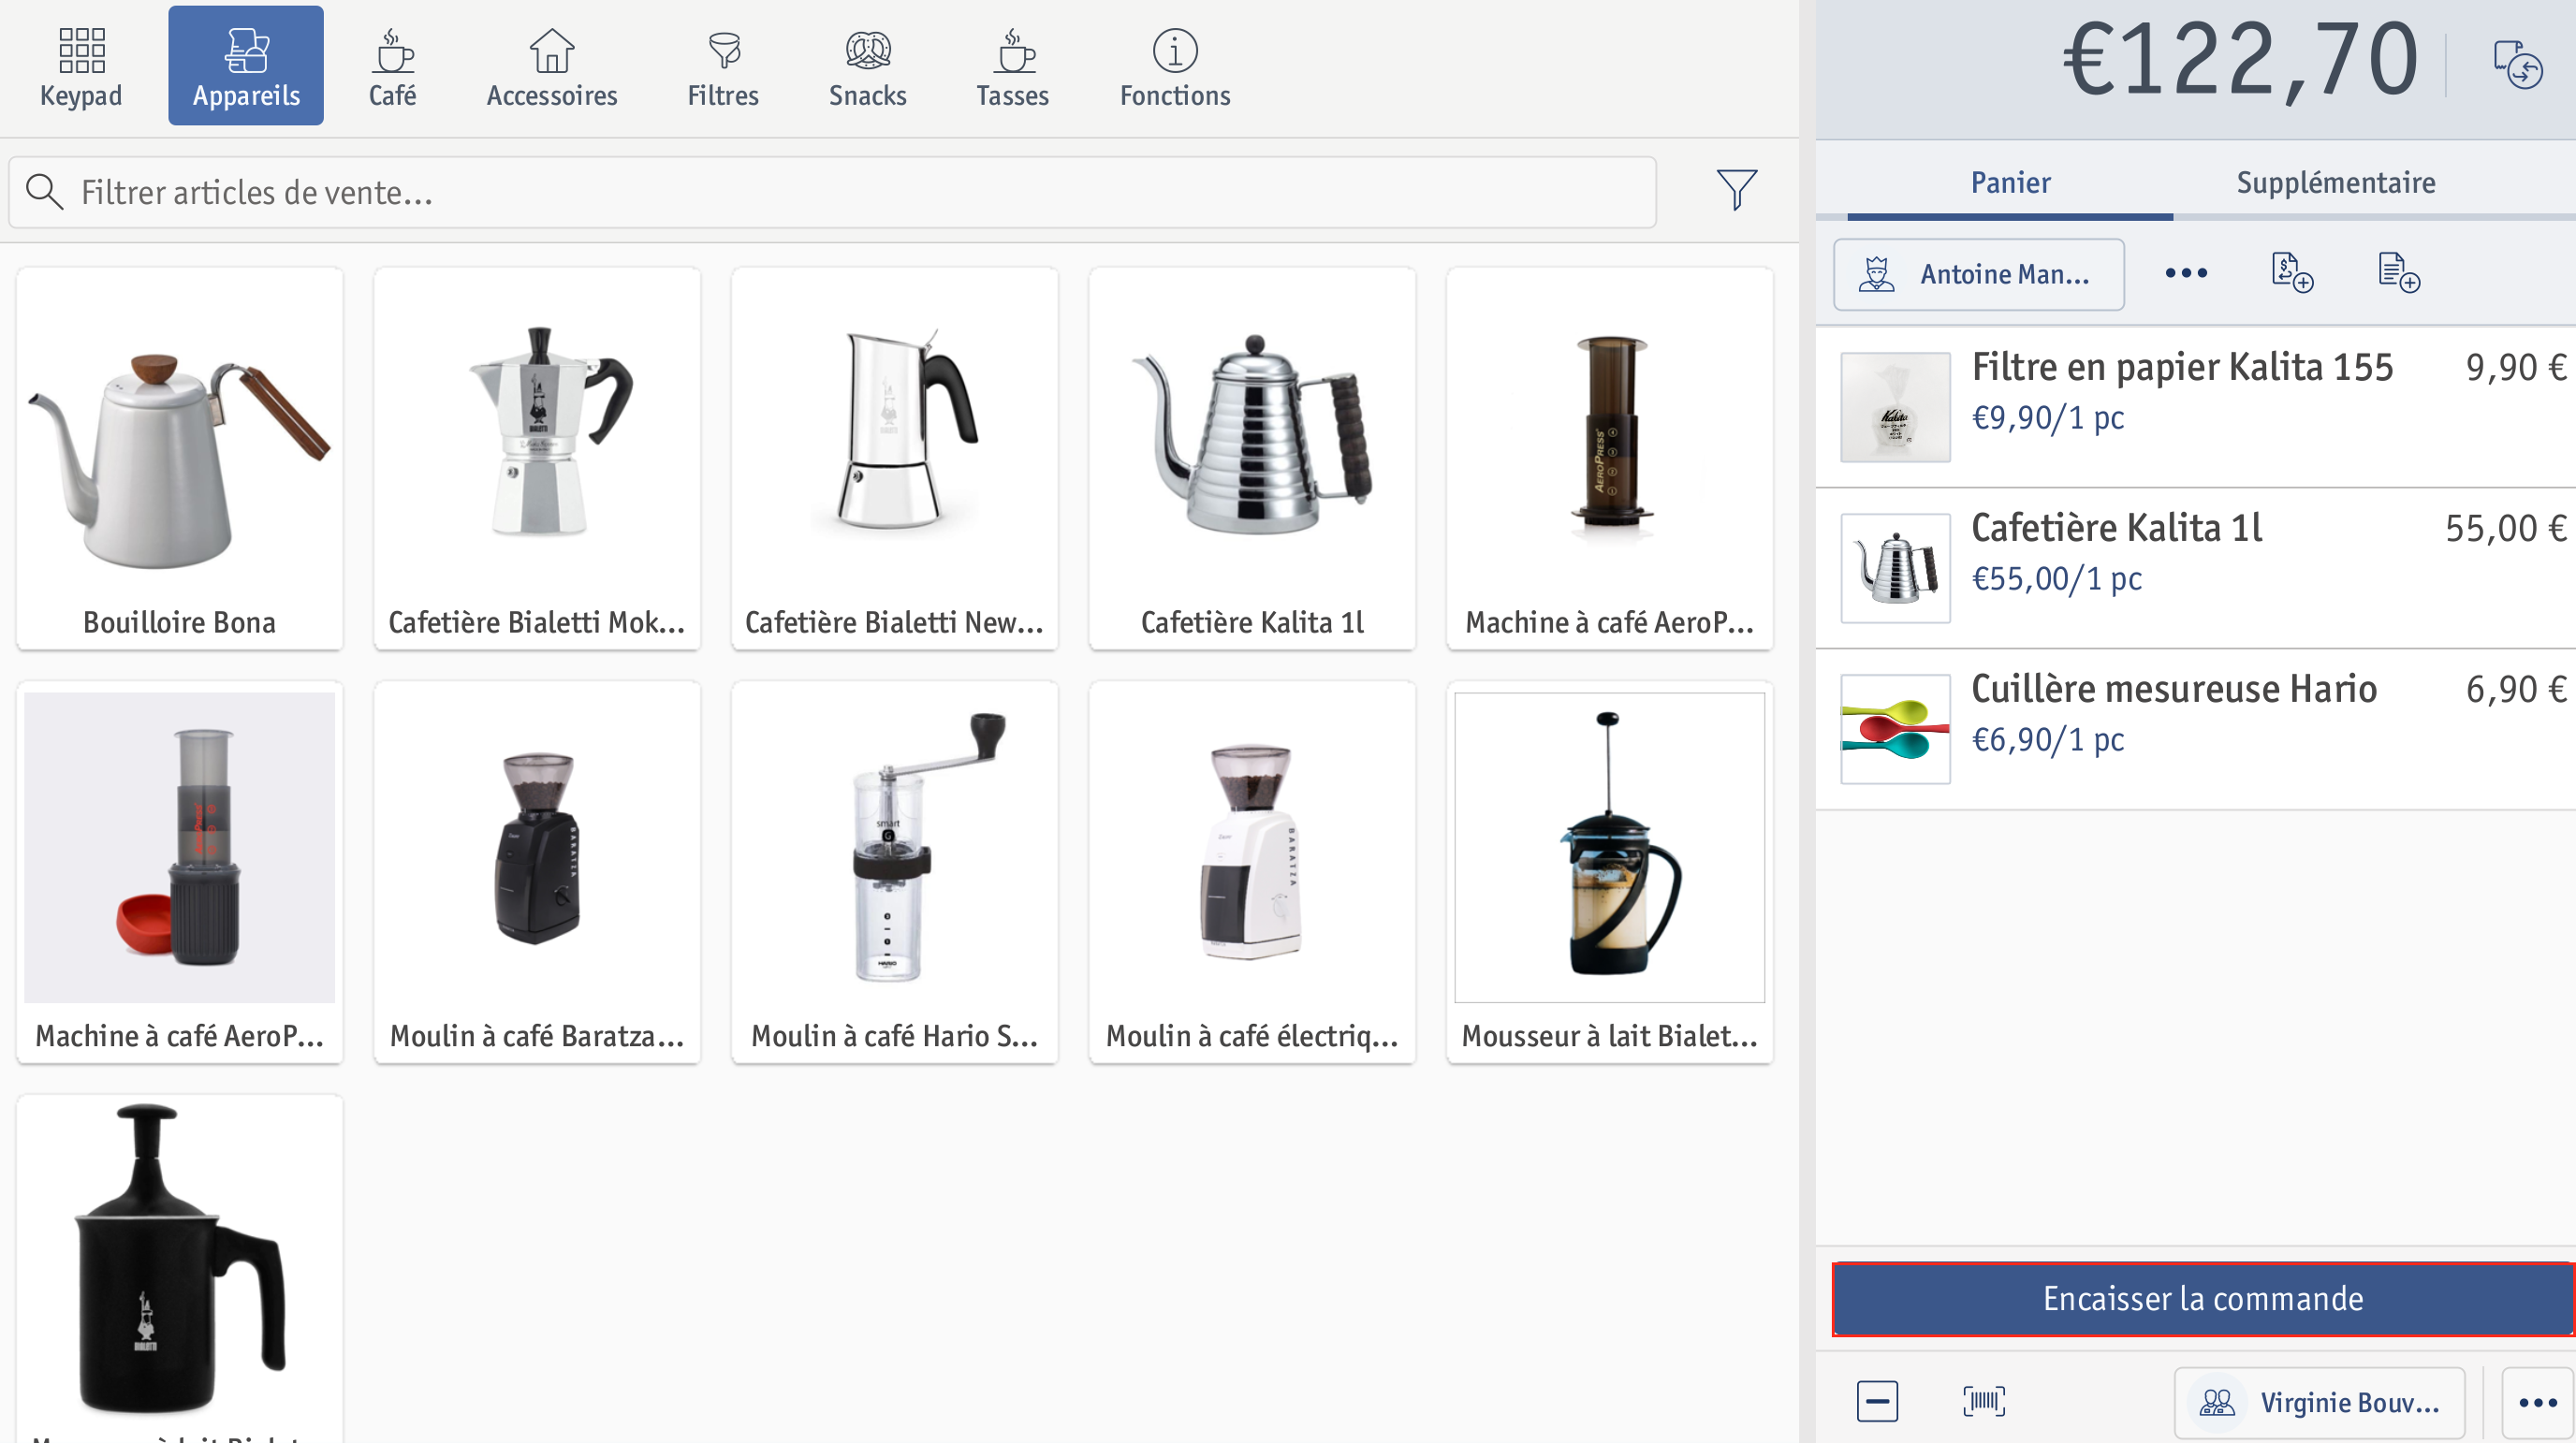Click the 6,90 € line price
This screenshot has height=1443, width=2576.
[2516, 689]
